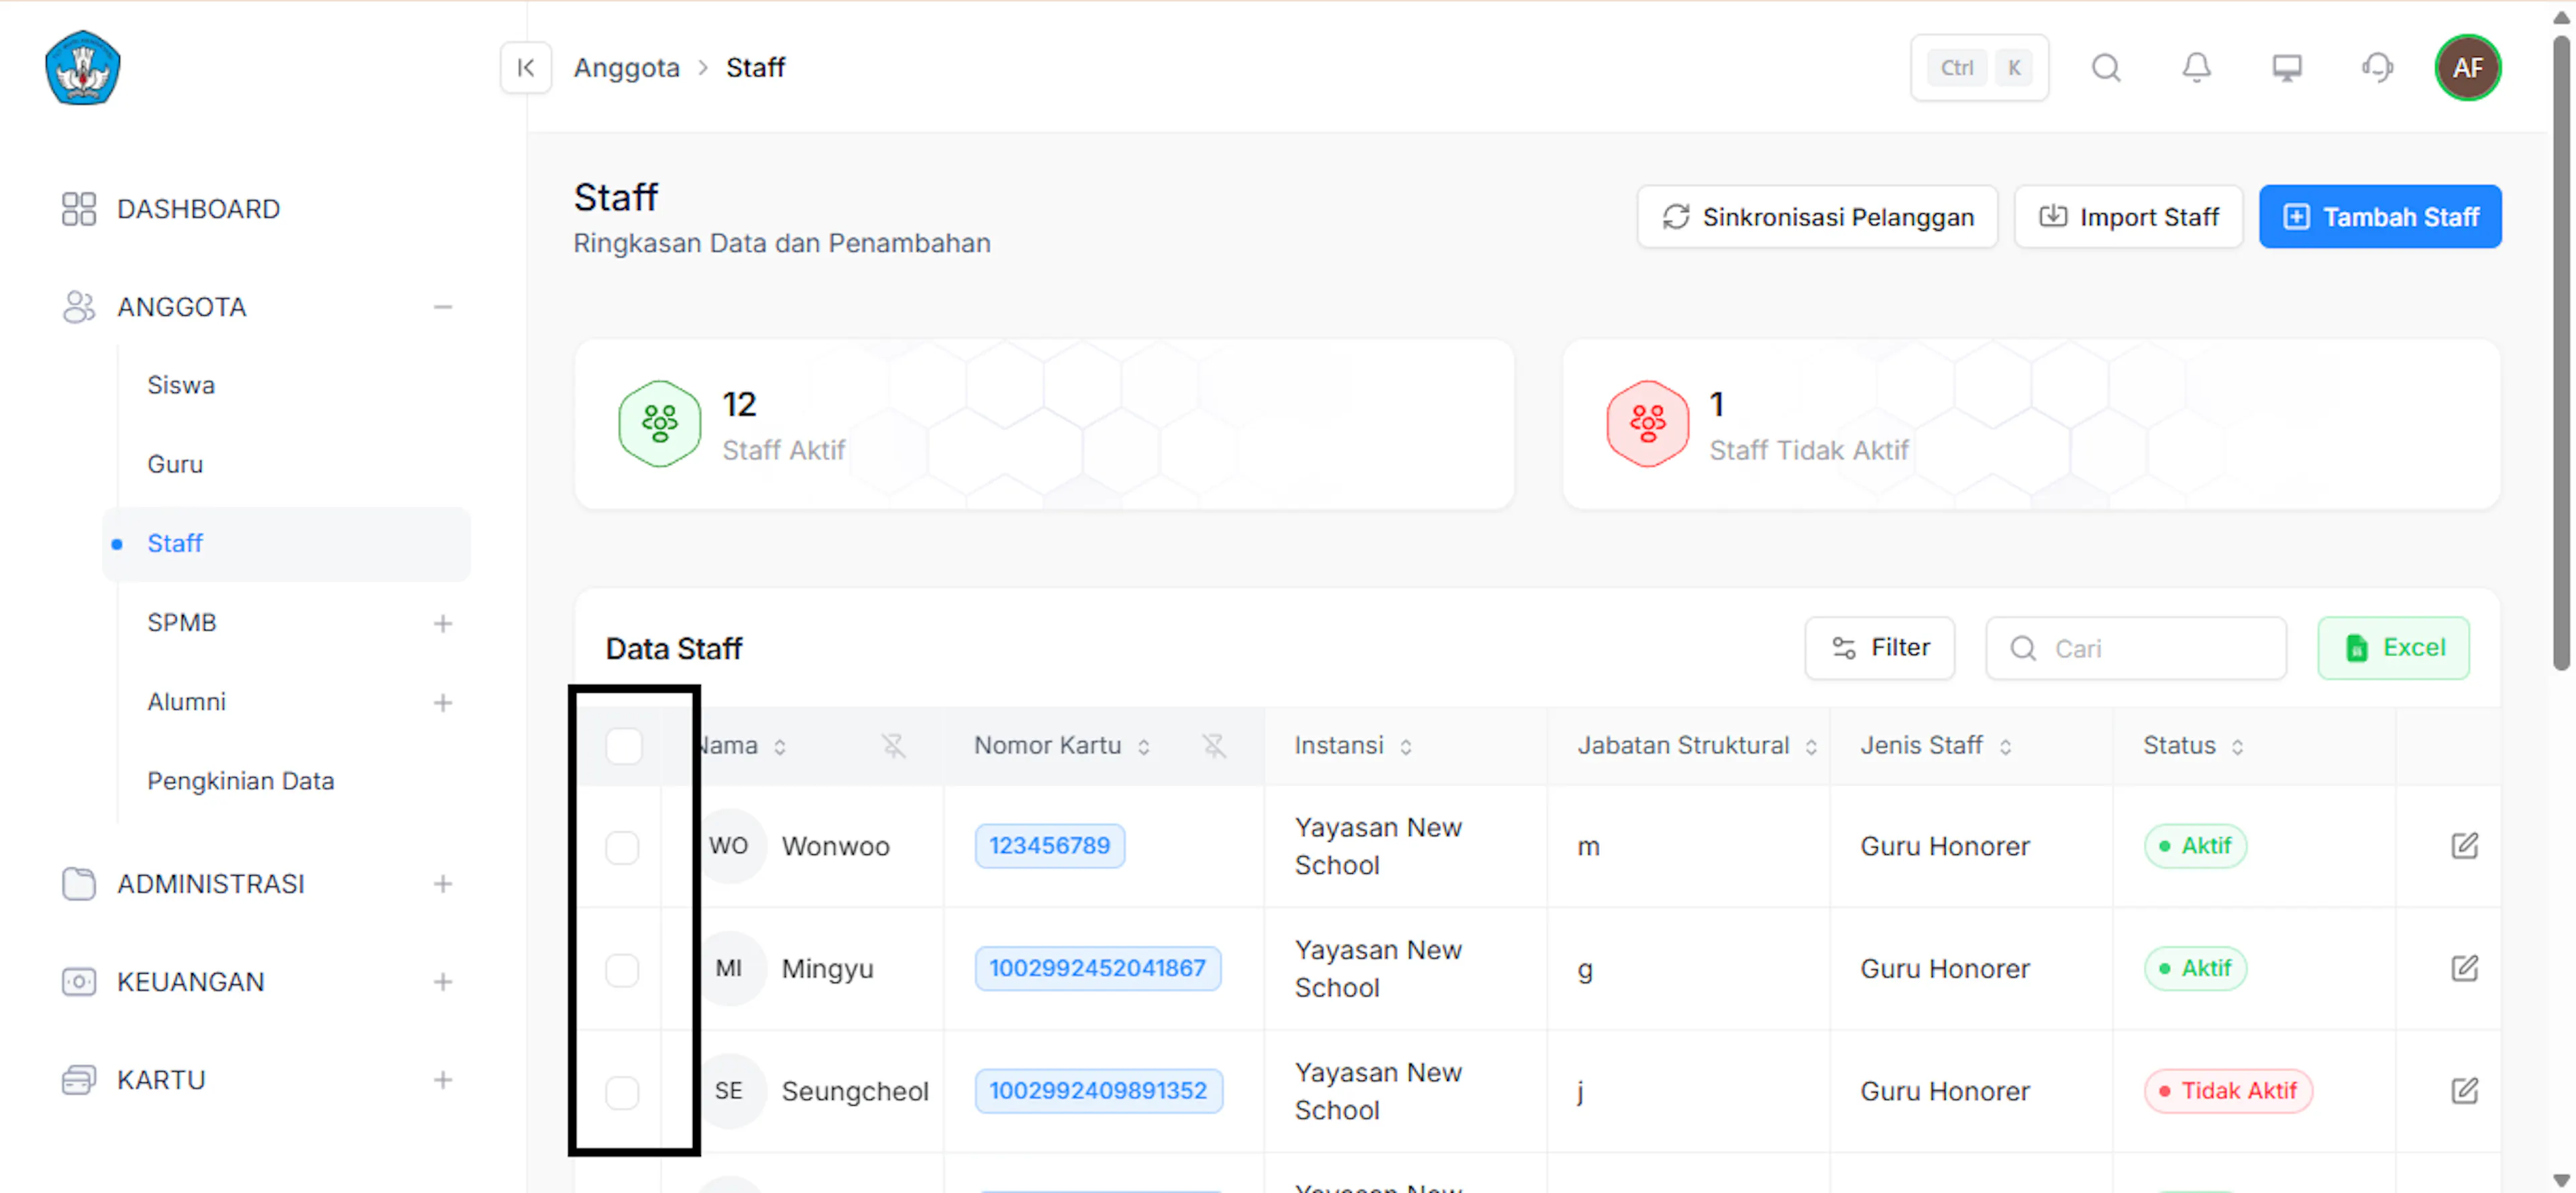Open card number 1002992452041867
Viewport: 2576px width, 1193px height.
click(1097, 968)
